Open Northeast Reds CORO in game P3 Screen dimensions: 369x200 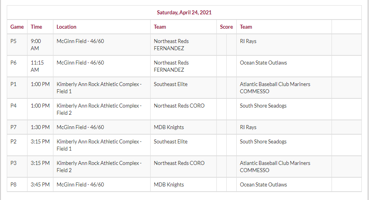[x=179, y=163]
